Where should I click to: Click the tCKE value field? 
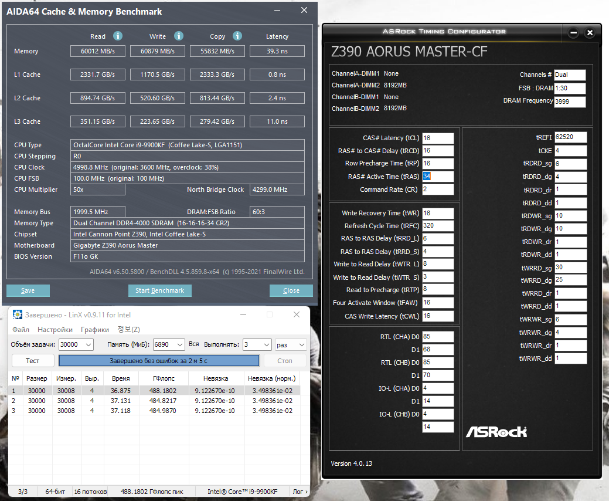coord(570,150)
